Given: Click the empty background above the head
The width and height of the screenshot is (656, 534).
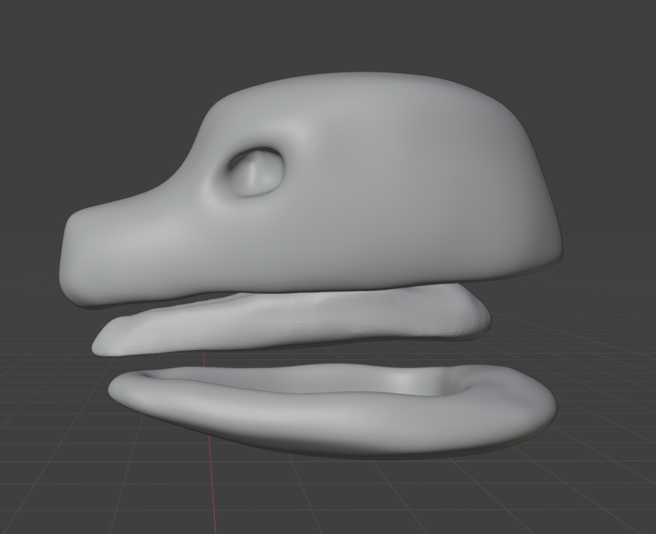Looking at the screenshot, I should pos(319,32).
